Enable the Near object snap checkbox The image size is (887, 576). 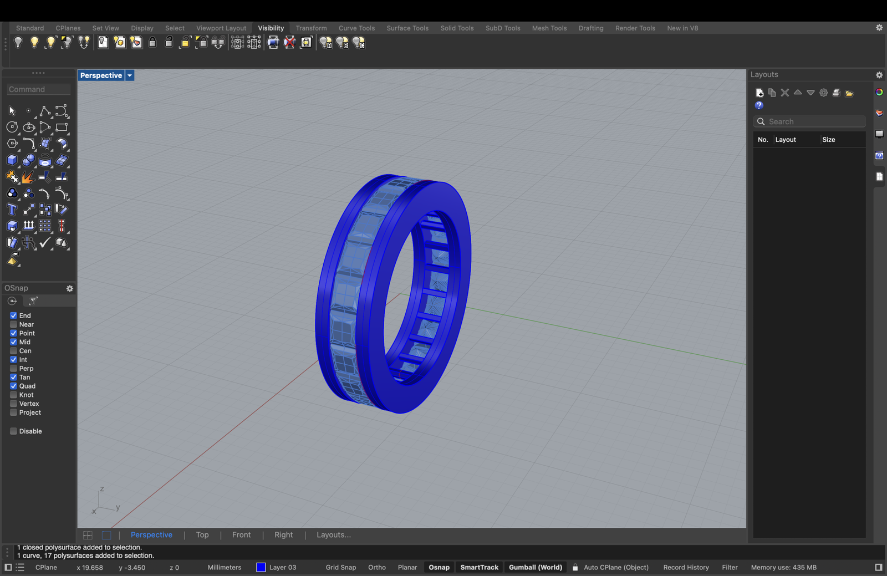point(13,324)
